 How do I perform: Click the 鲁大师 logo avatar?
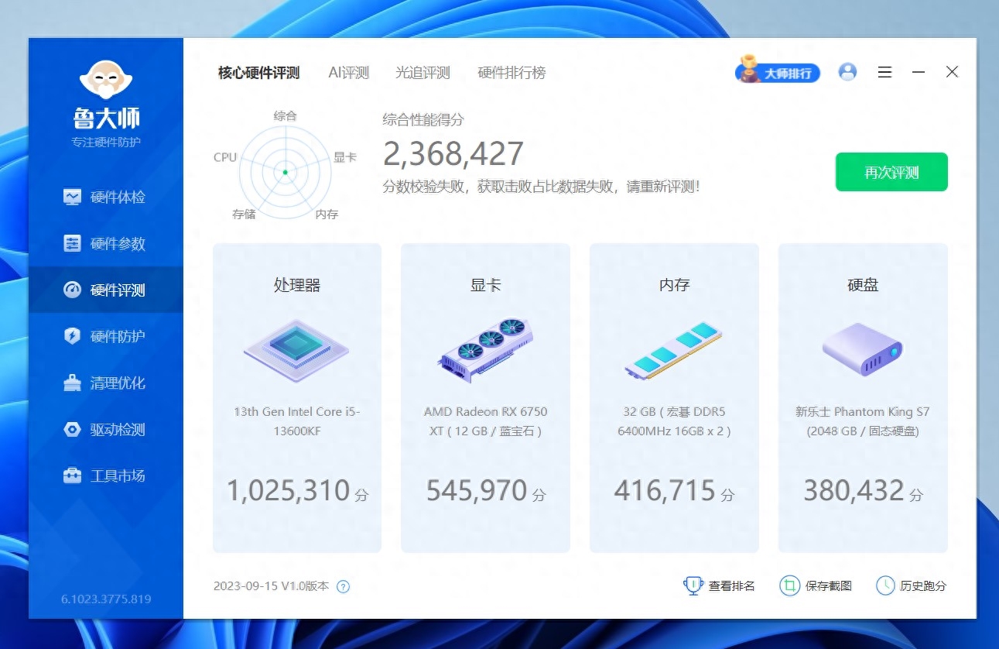[x=106, y=81]
